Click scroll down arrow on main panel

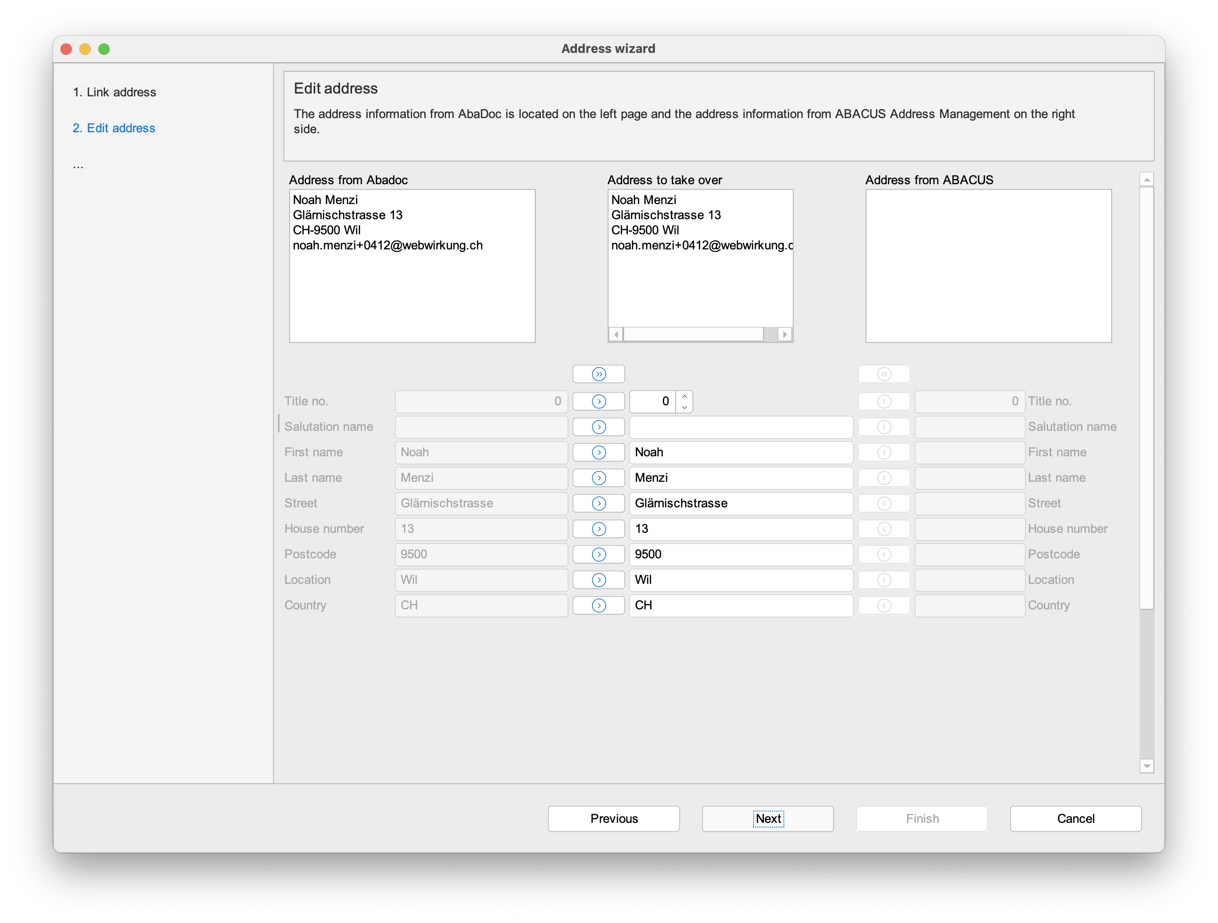[x=1146, y=766]
